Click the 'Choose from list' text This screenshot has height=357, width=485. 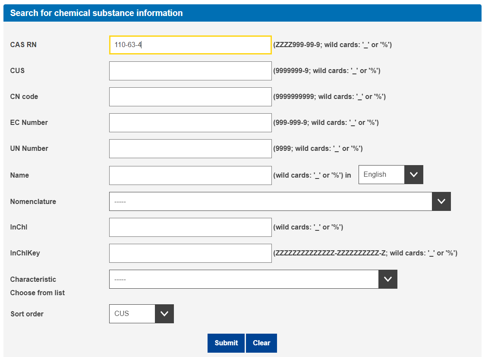(x=38, y=293)
